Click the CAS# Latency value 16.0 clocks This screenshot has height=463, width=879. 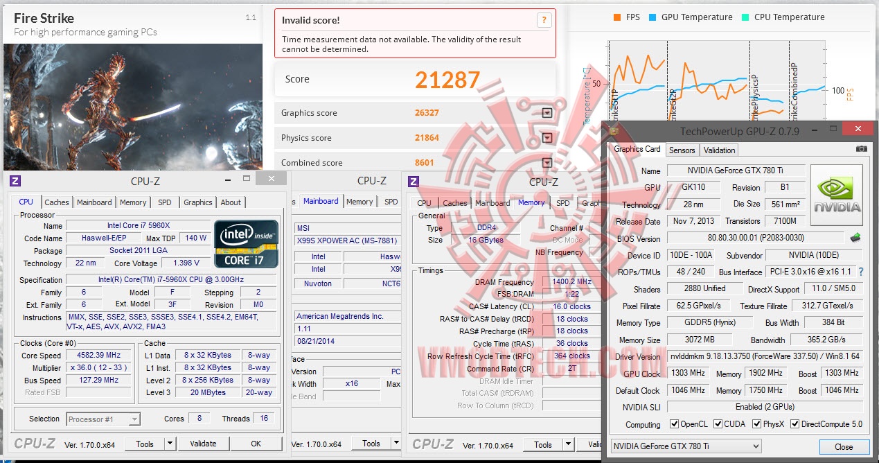[572, 306]
